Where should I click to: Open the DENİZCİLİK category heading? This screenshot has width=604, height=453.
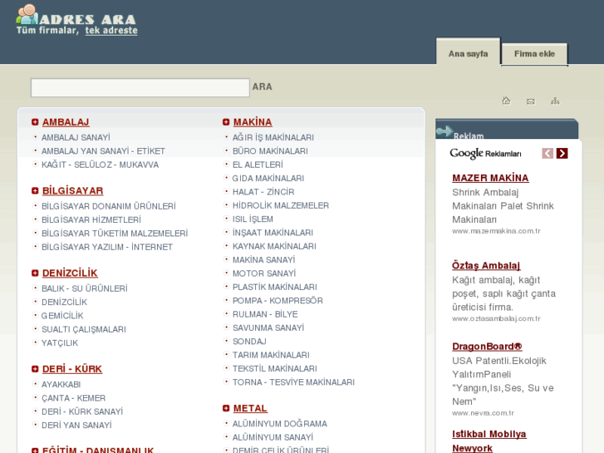click(x=70, y=273)
